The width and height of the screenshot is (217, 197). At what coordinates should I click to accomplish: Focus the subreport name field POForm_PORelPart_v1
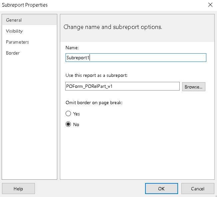coord(122,87)
